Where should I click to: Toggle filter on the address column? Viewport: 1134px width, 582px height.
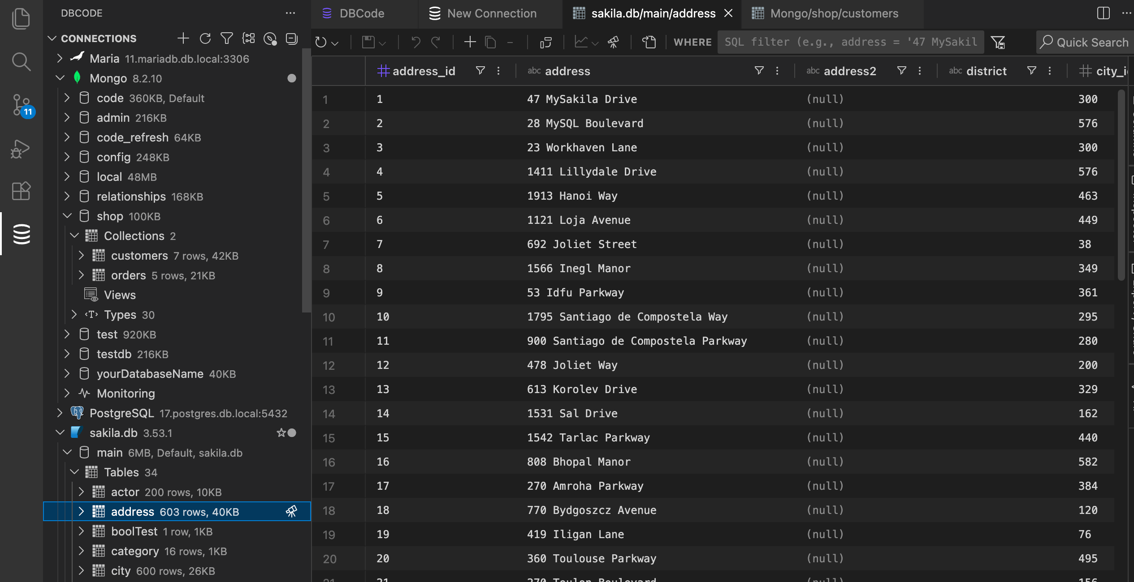[x=759, y=71]
